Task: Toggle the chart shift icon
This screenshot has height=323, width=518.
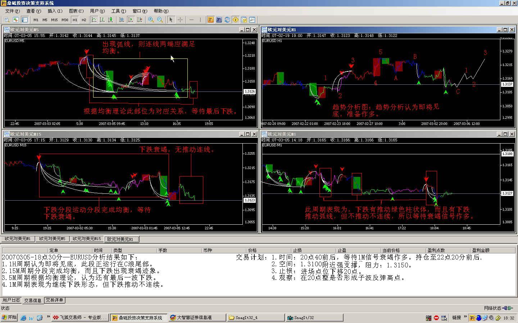Action: pos(140,20)
